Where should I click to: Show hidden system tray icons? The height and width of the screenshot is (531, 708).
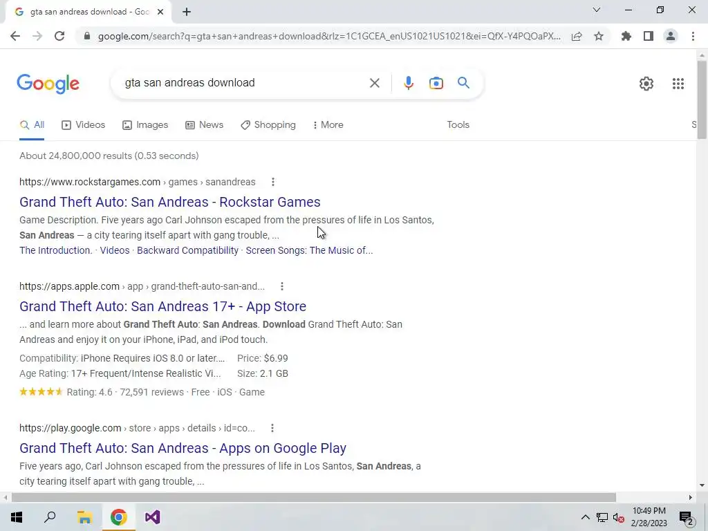[x=585, y=517]
